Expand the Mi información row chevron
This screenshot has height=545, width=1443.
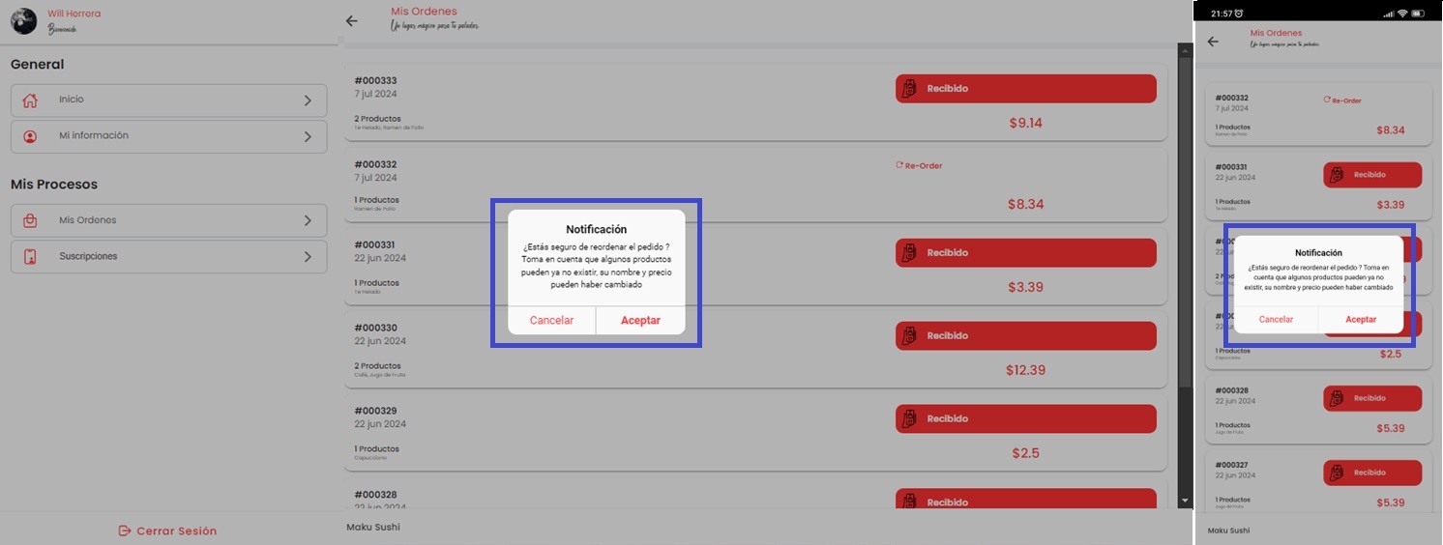pos(308,137)
